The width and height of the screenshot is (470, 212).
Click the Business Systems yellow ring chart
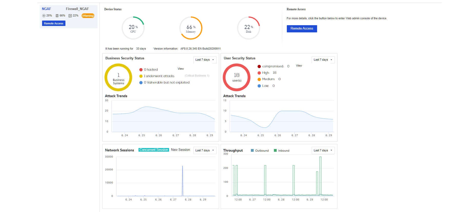[x=118, y=77]
